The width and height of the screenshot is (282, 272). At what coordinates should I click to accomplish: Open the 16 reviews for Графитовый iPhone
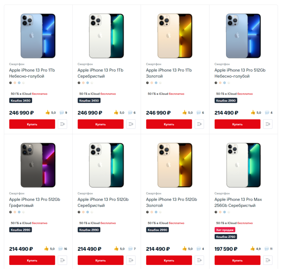(63, 249)
